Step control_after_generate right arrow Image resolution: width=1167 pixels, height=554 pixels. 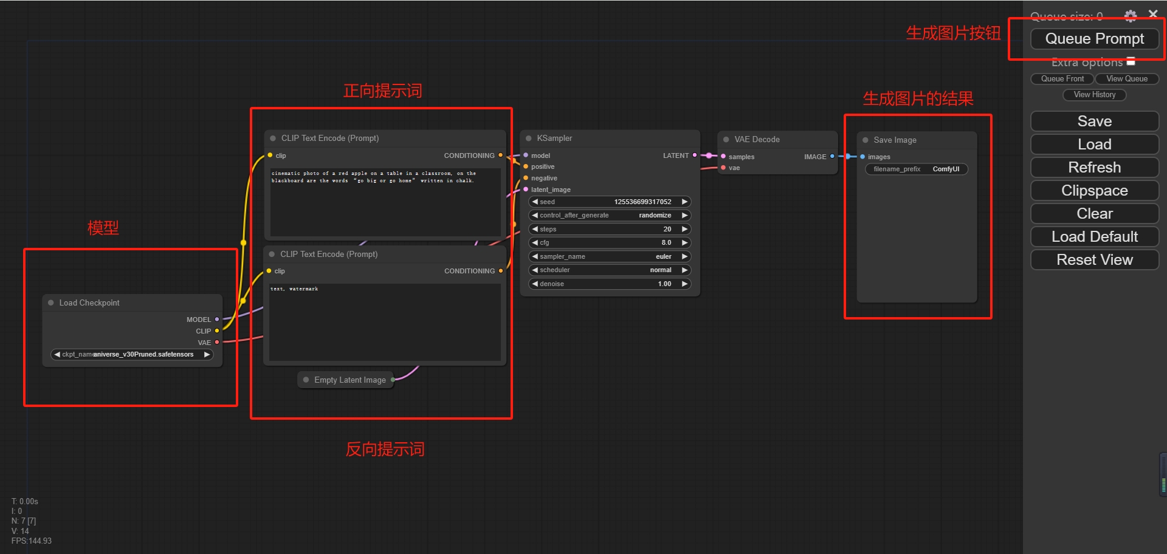click(x=684, y=216)
